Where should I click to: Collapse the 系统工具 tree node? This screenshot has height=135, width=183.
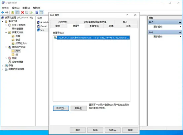point(3,21)
